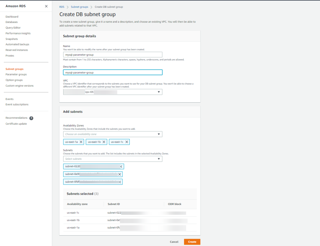Remove the subnet-0e9 selected subnet tag
320x246 pixels.
[120, 174]
